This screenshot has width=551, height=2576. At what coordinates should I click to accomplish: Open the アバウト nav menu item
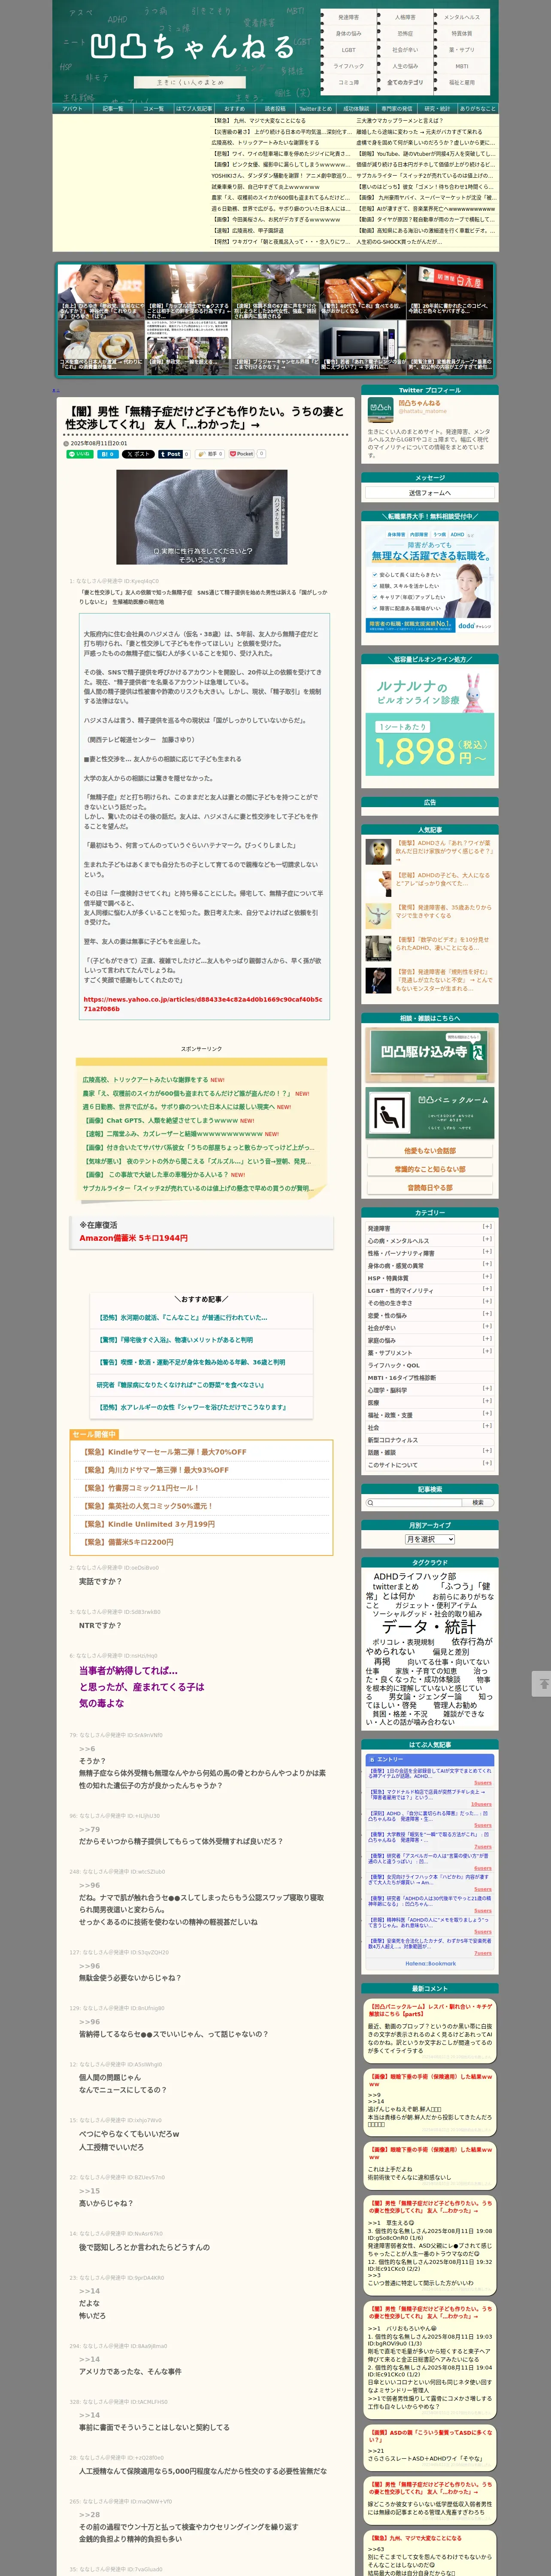tap(72, 108)
